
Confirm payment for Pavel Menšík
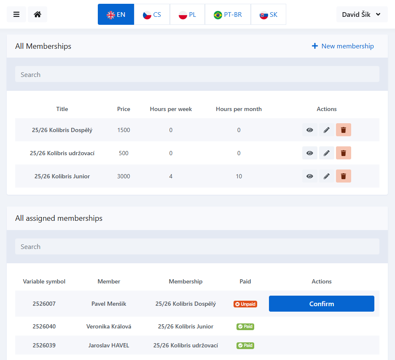(321, 304)
